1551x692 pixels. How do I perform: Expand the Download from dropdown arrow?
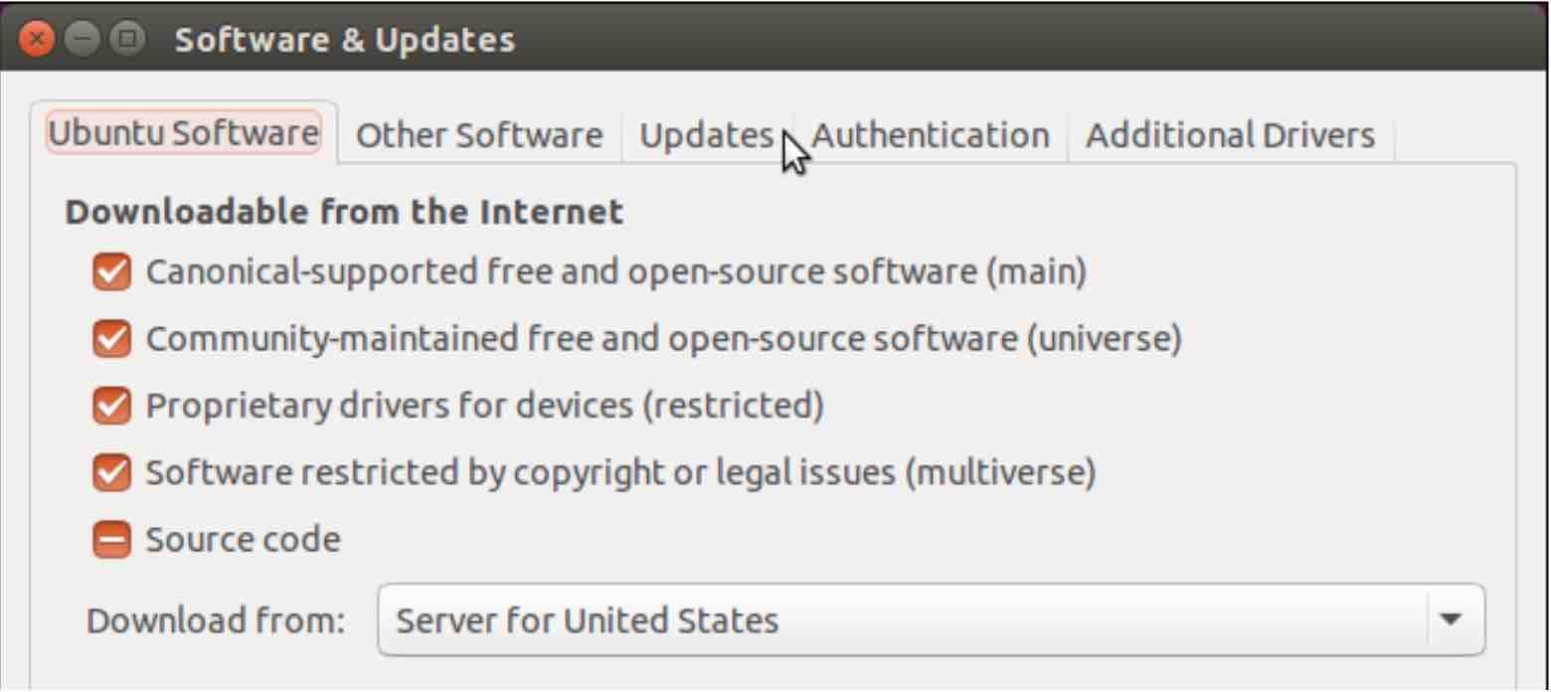coord(1452,619)
